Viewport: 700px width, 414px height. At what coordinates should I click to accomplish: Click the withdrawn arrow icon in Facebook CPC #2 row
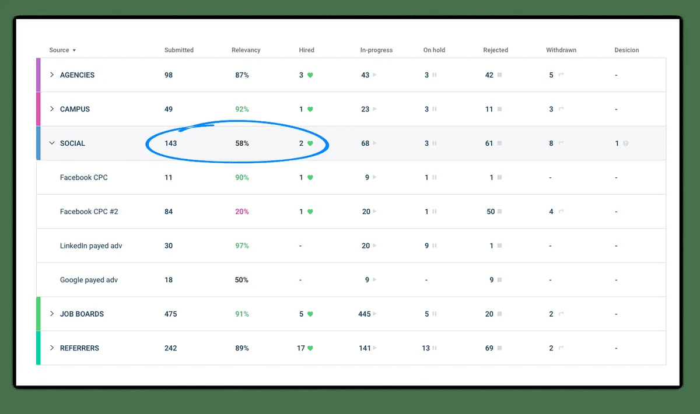pyautogui.click(x=561, y=212)
